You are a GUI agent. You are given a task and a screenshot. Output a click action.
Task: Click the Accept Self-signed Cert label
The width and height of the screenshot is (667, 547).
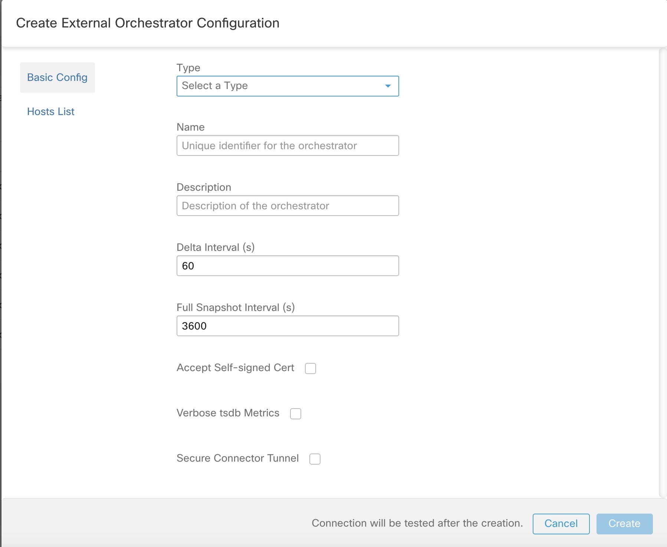pos(235,368)
